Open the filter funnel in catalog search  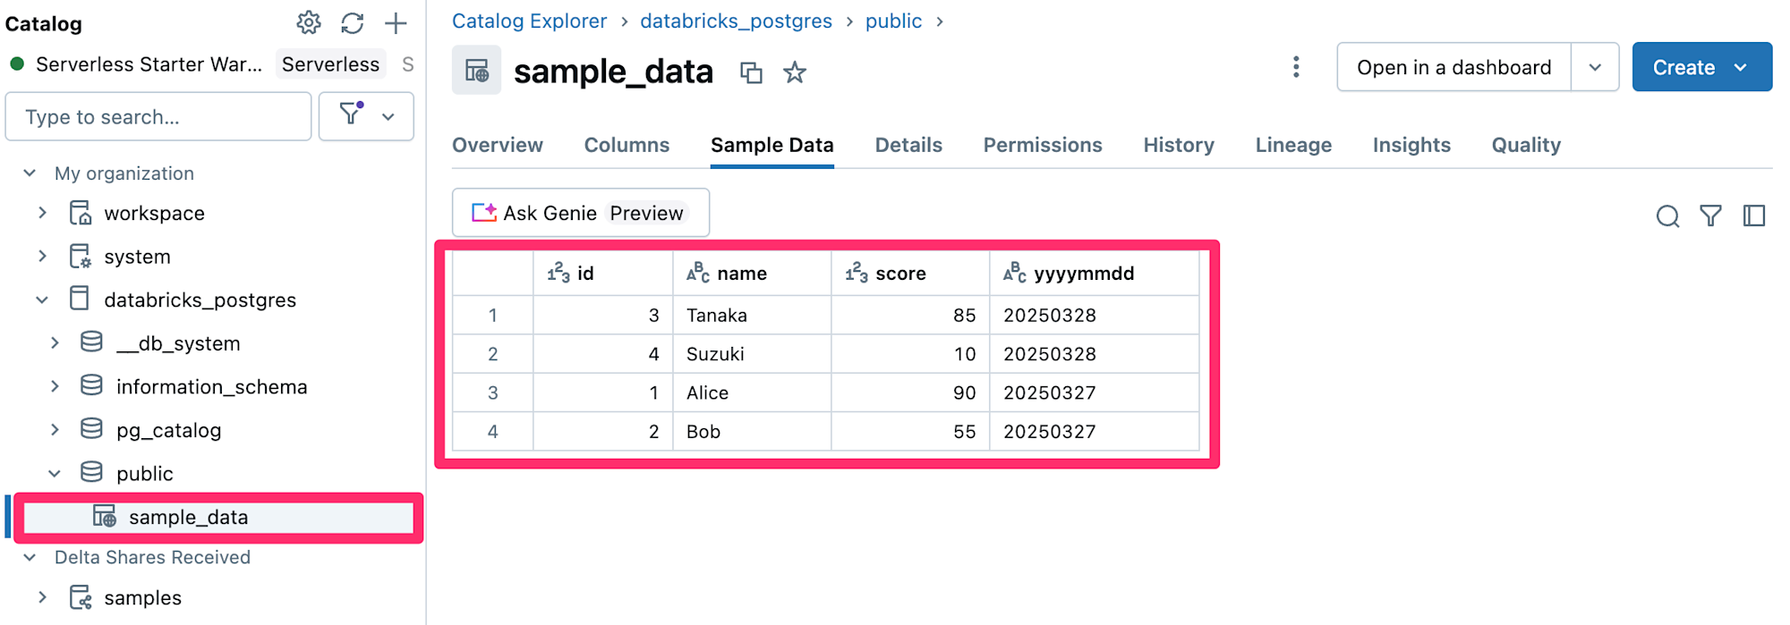point(351,114)
